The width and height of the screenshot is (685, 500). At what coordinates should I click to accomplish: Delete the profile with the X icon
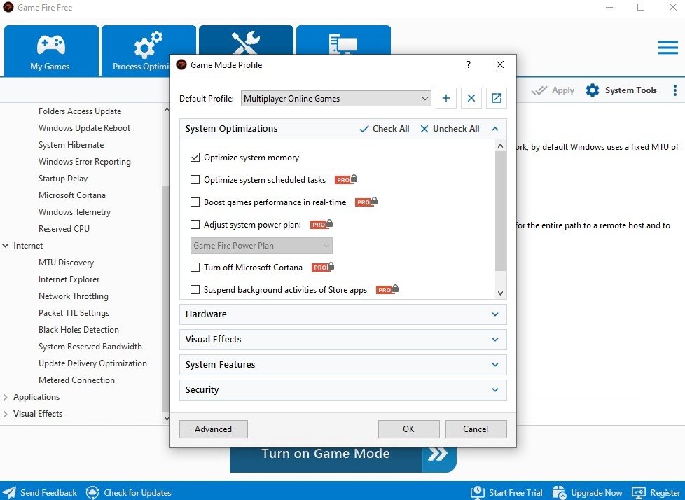[x=471, y=98]
